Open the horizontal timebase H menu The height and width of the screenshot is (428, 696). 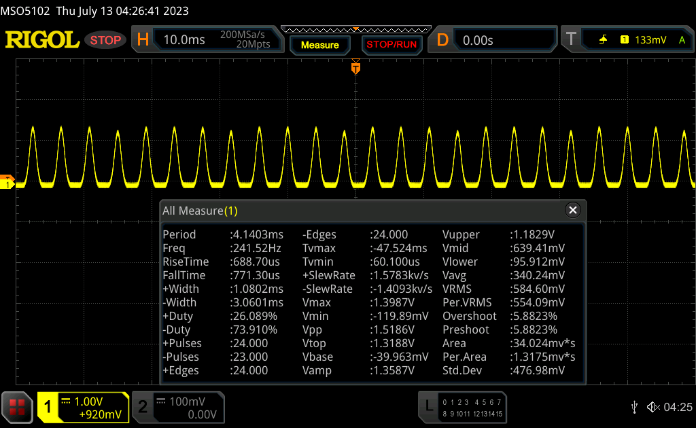(143, 40)
